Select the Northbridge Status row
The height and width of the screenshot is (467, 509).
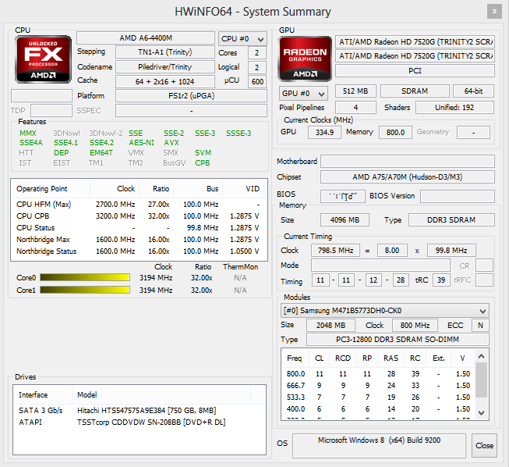139,251
